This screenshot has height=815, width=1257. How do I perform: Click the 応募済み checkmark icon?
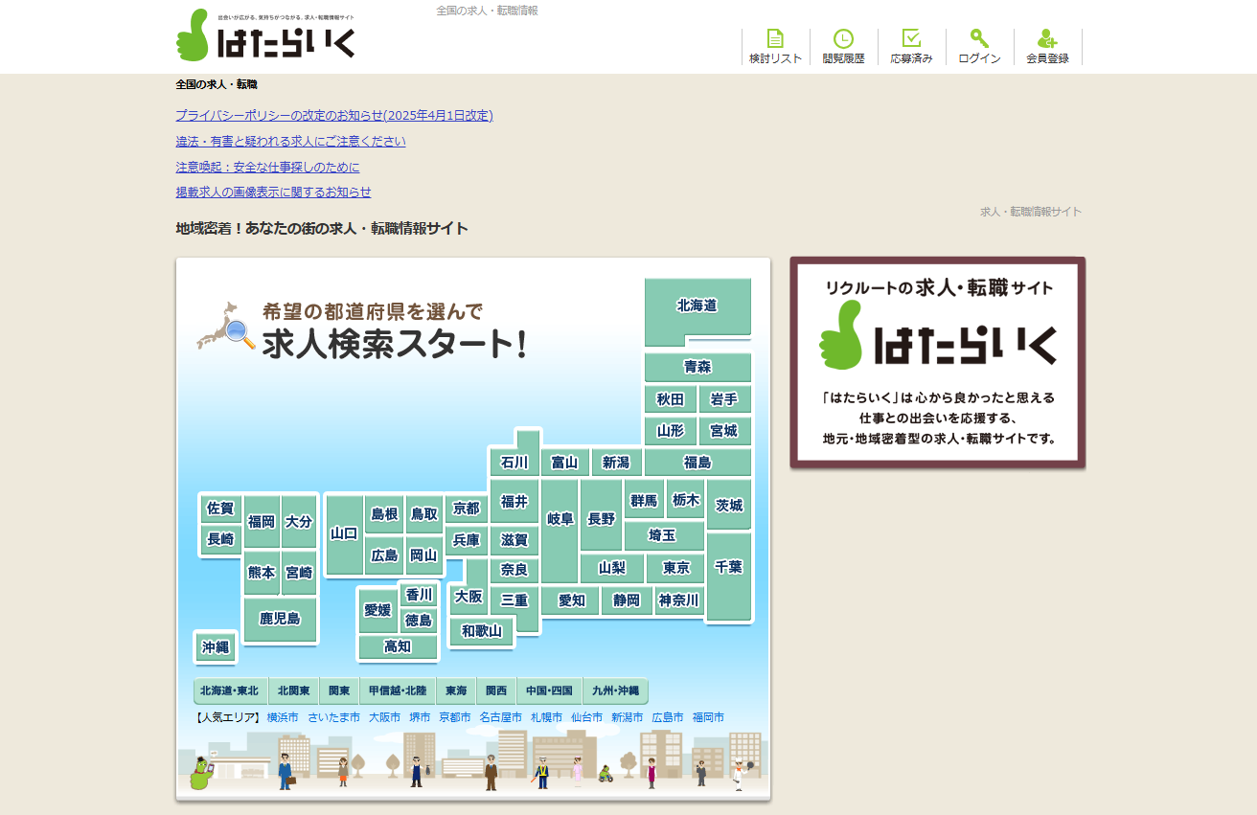(911, 39)
